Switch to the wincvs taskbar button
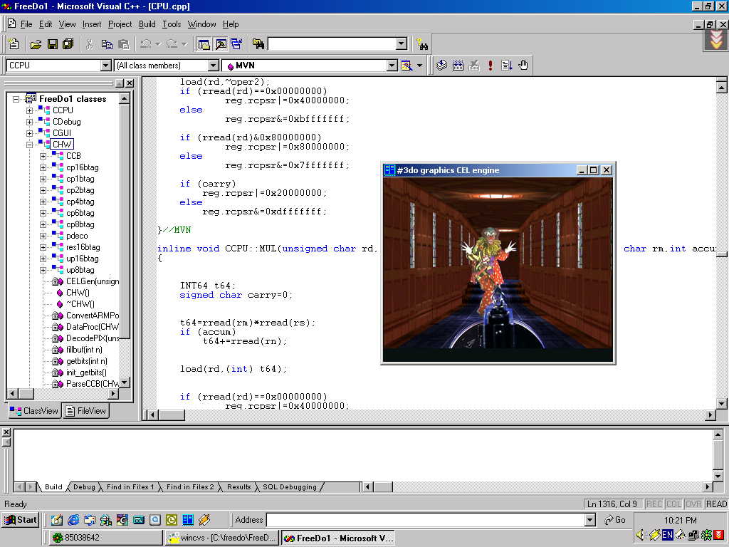This screenshot has width=729, height=547. (x=222, y=538)
